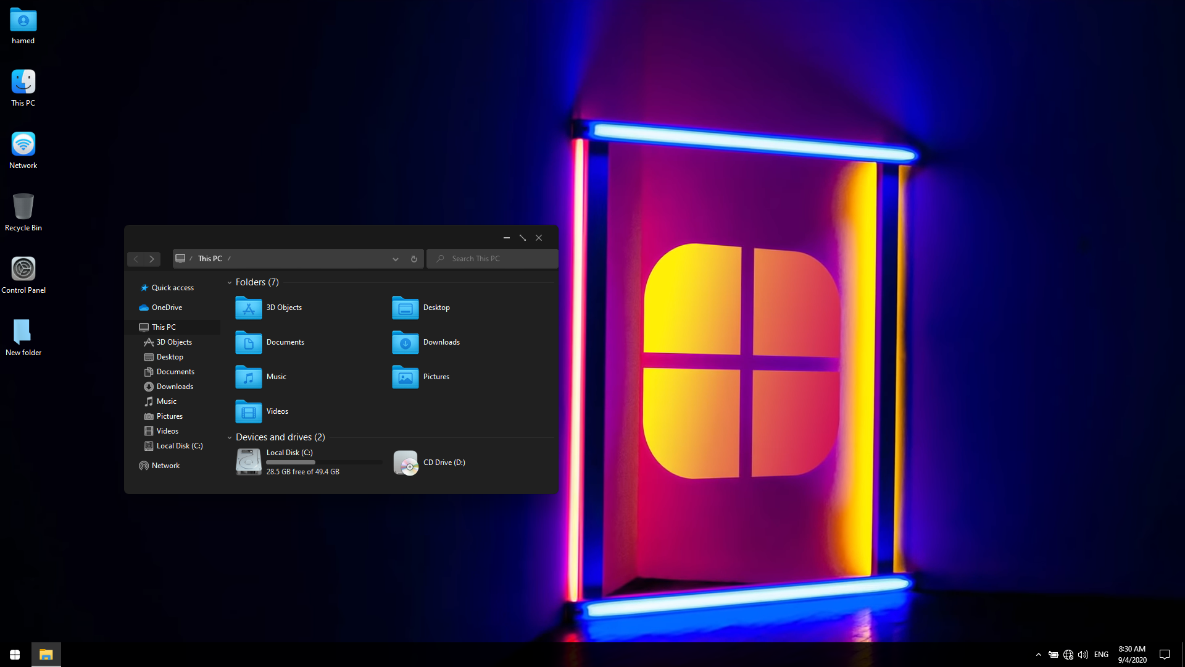Select Local Disk (C:) in sidebar
Screen dimensions: 1185x667
[179, 446]
